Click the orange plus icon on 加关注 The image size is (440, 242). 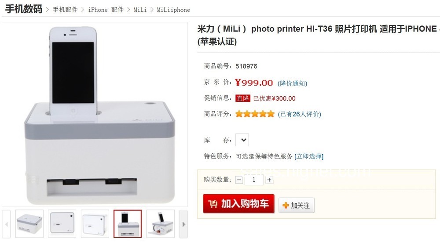tap(286, 205)
